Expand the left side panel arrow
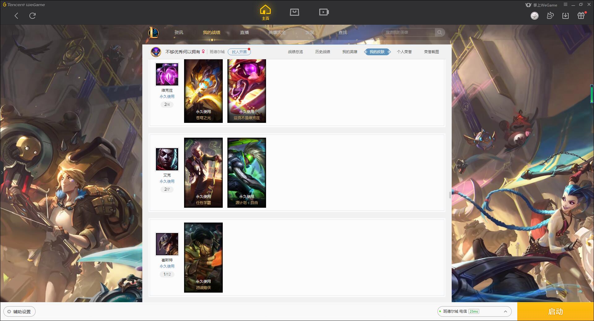The height and width of the screenshot is (321, 594). pos(2,172)
